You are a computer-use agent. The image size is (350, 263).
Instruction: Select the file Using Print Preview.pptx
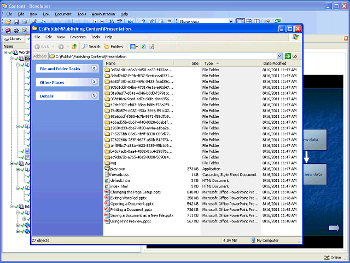[131, 221]
